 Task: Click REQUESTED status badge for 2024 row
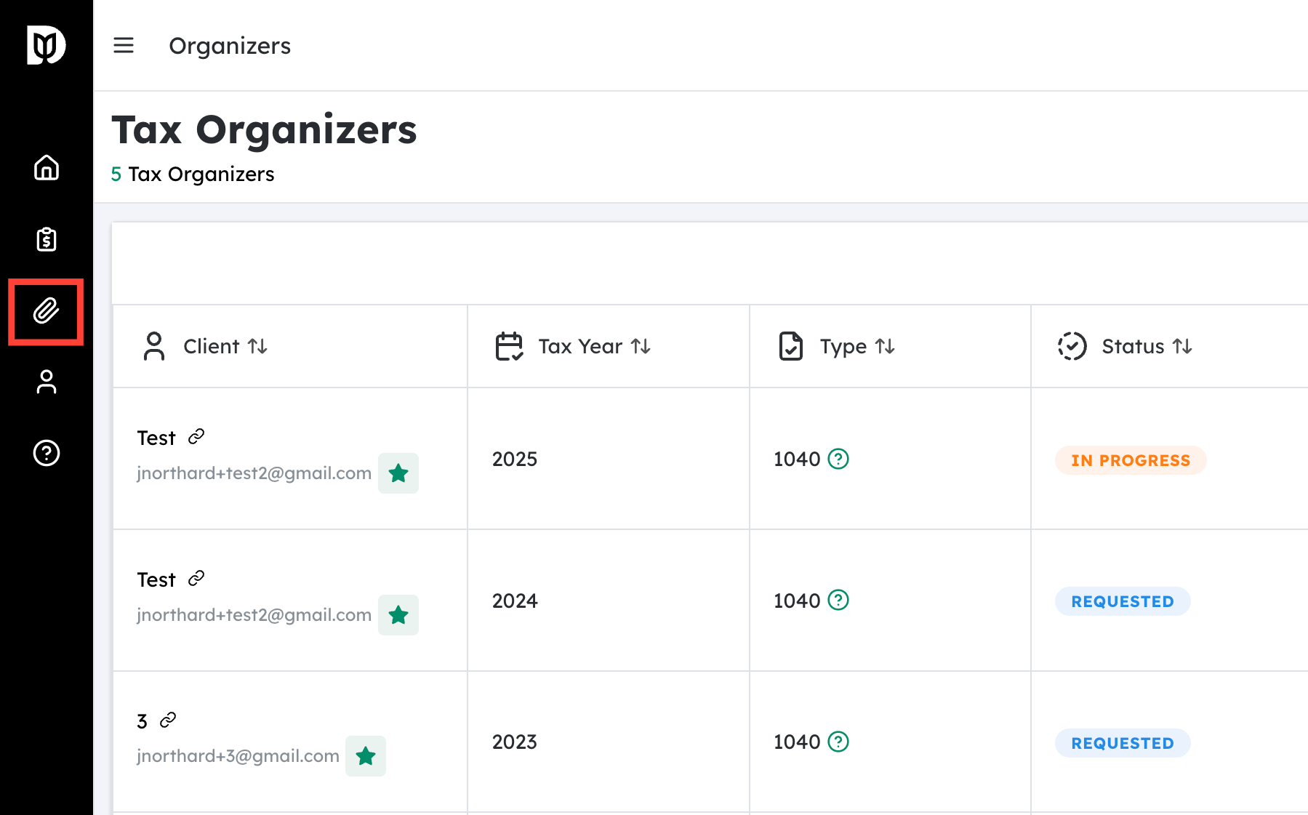(1122, 601)
